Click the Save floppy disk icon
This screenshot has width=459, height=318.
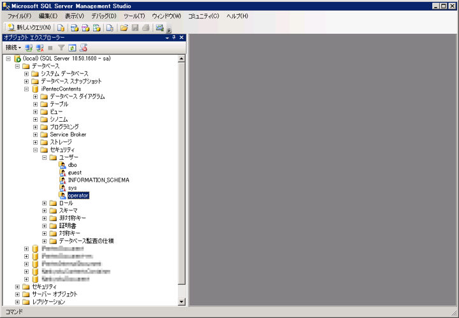pyautogui.click(x=135, y=28)
